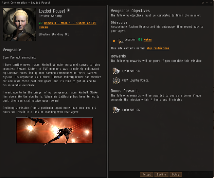Image resolution: width=214 pixels, height=178 pixels.
Task: Click the bonus 1,080,000 ISK icon
Action: coord(116,110)
